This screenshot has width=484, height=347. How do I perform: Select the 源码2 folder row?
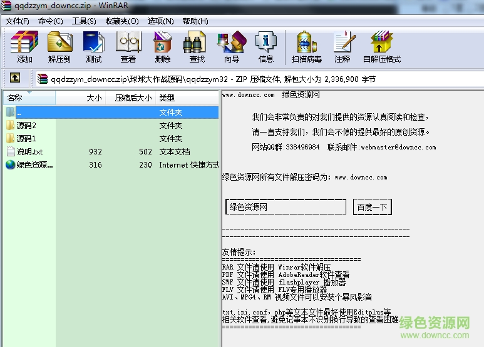point(111,125)
